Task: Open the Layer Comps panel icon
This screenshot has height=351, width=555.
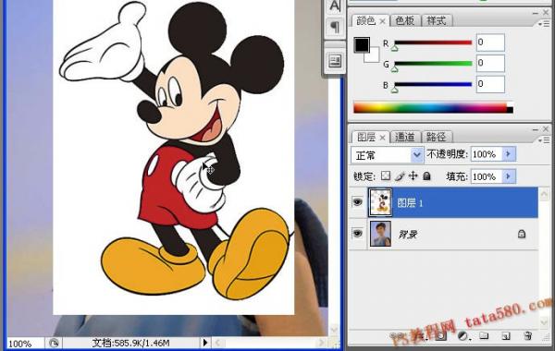Action: [335, 61]
